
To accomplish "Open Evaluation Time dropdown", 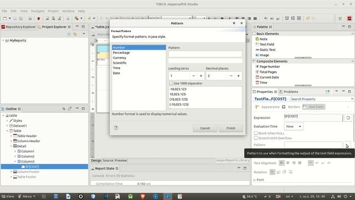I will coord(293,127).
